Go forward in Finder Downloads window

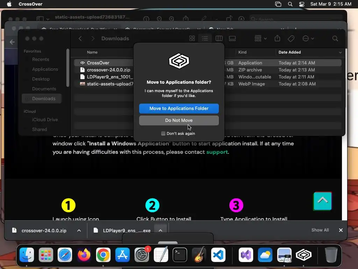click(93, 39)
